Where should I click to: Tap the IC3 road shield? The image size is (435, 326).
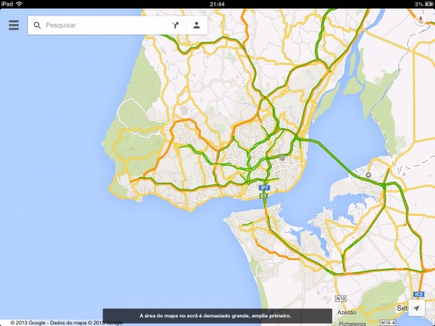[419, 294]
